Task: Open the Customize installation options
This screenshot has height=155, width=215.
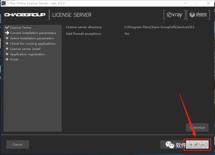Action: pyautogui.click(x=197, y=127)
